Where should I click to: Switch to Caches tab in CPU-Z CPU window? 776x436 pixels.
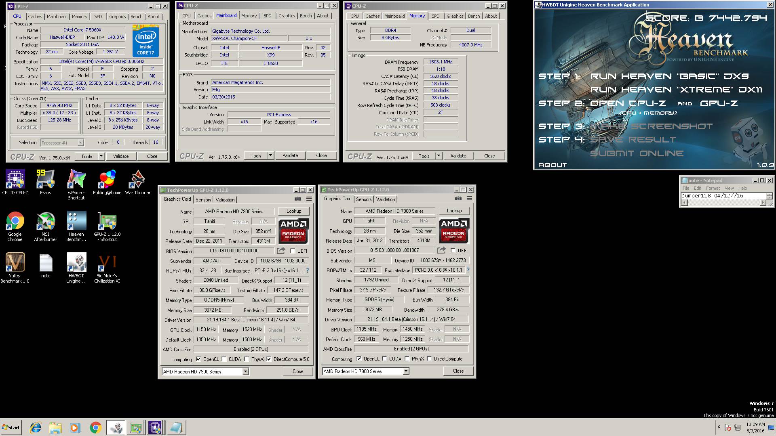pyautogui.click(x=35, y=17)
